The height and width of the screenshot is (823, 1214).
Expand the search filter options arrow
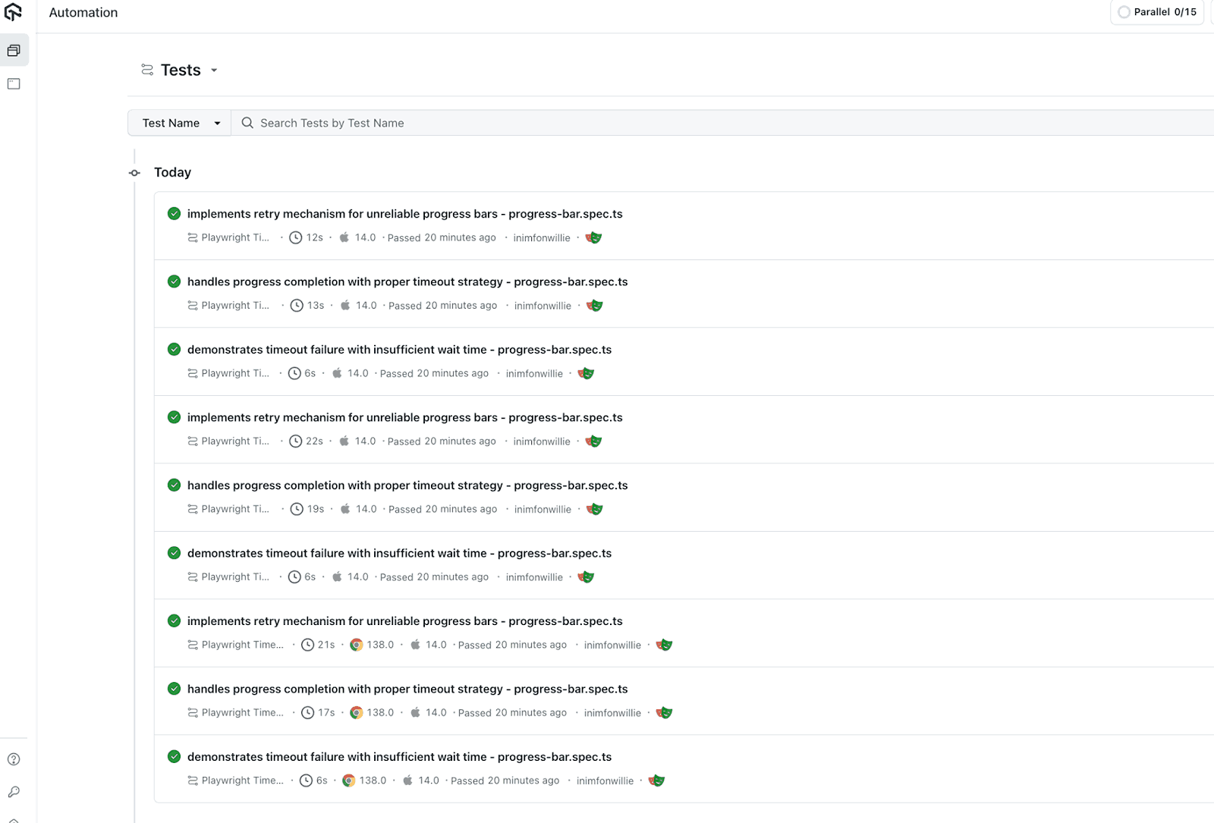[x=218, y=122]
